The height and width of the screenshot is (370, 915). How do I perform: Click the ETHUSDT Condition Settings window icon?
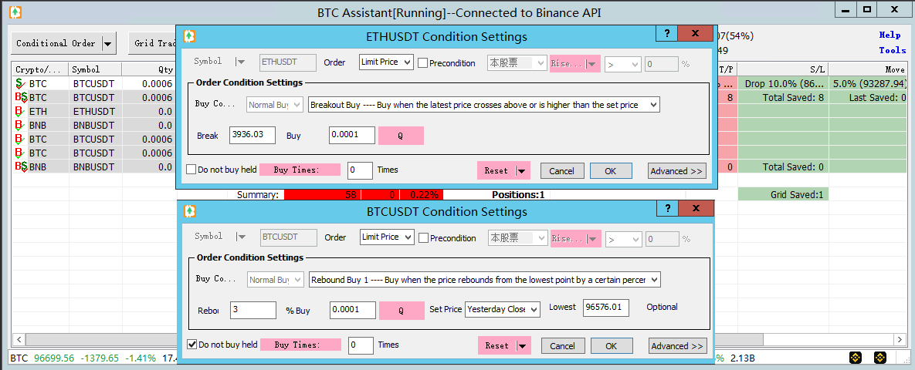pyautogui.click(x=189, y=36)
